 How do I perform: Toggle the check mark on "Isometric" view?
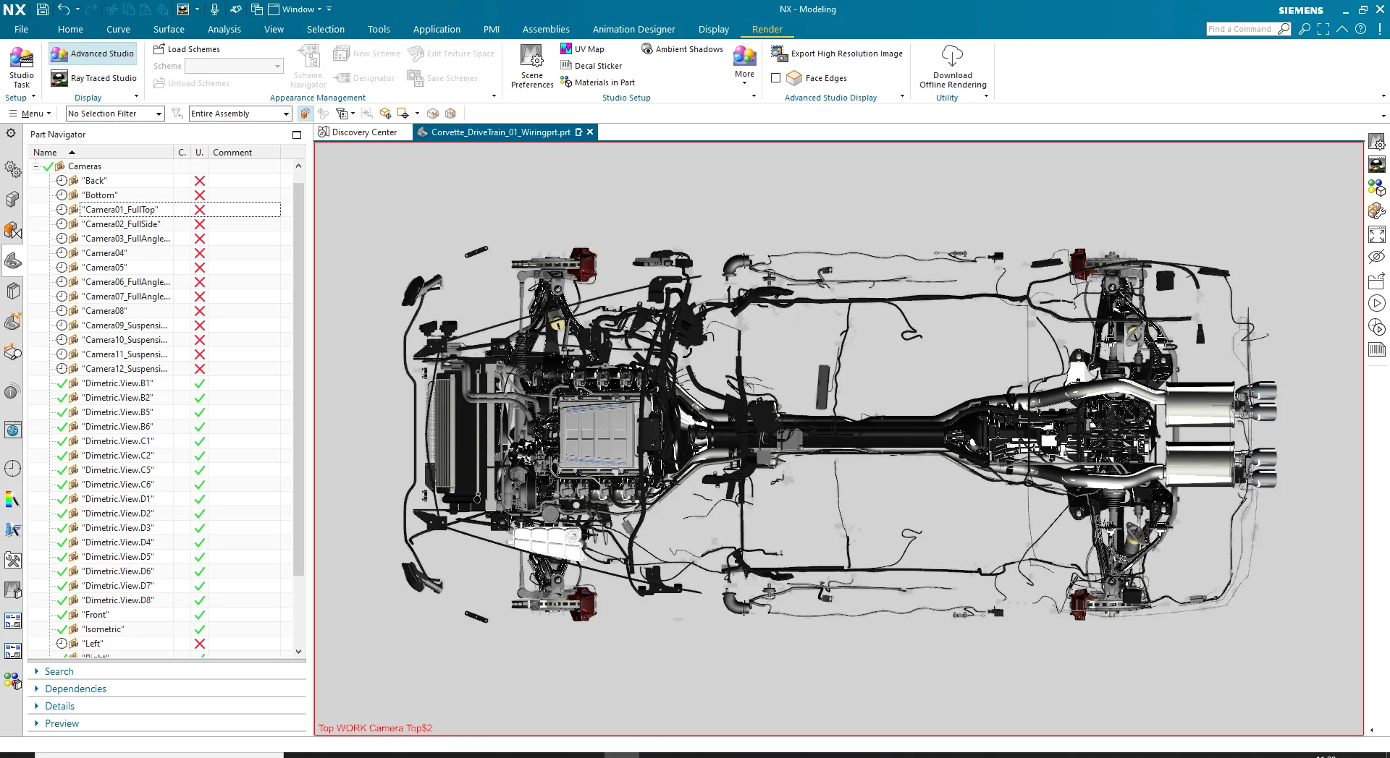pyautogui.click(x=62, y=629)
